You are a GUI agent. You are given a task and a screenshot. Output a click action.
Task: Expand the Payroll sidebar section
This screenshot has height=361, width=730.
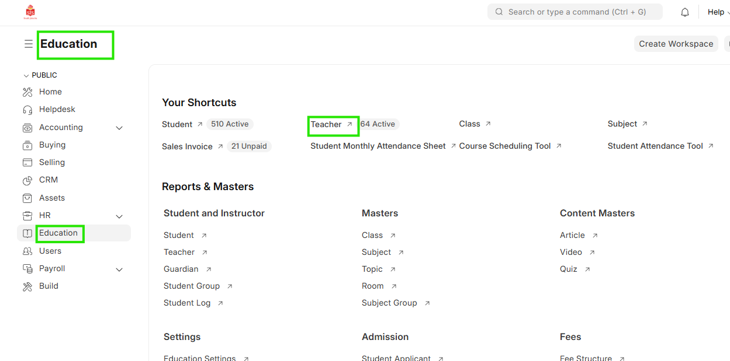tap(119, 269)
